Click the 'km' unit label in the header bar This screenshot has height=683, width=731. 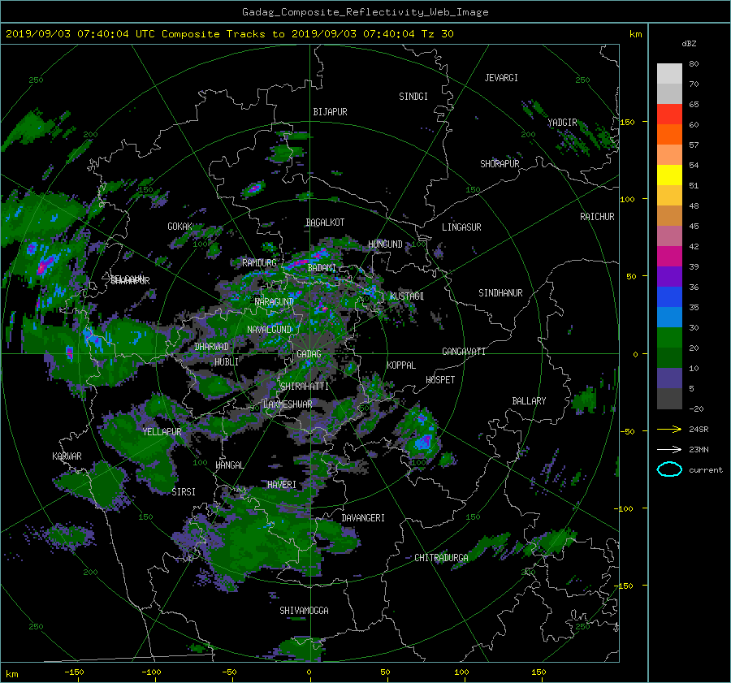coord(635,34)
